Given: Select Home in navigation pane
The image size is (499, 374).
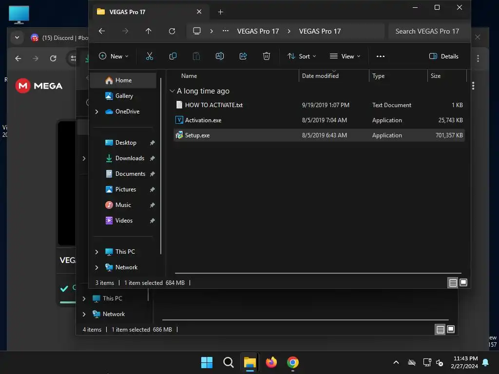Looking at the screenshot, I should pos(123,80).
